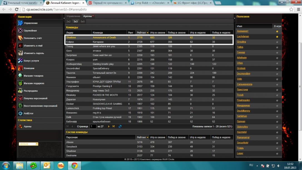Click the Chrome icon in taskbar
This screenshot has width=302, height=170.
[x=74, y=166]
